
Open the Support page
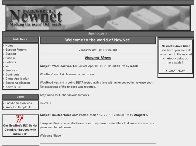[11, 54]
